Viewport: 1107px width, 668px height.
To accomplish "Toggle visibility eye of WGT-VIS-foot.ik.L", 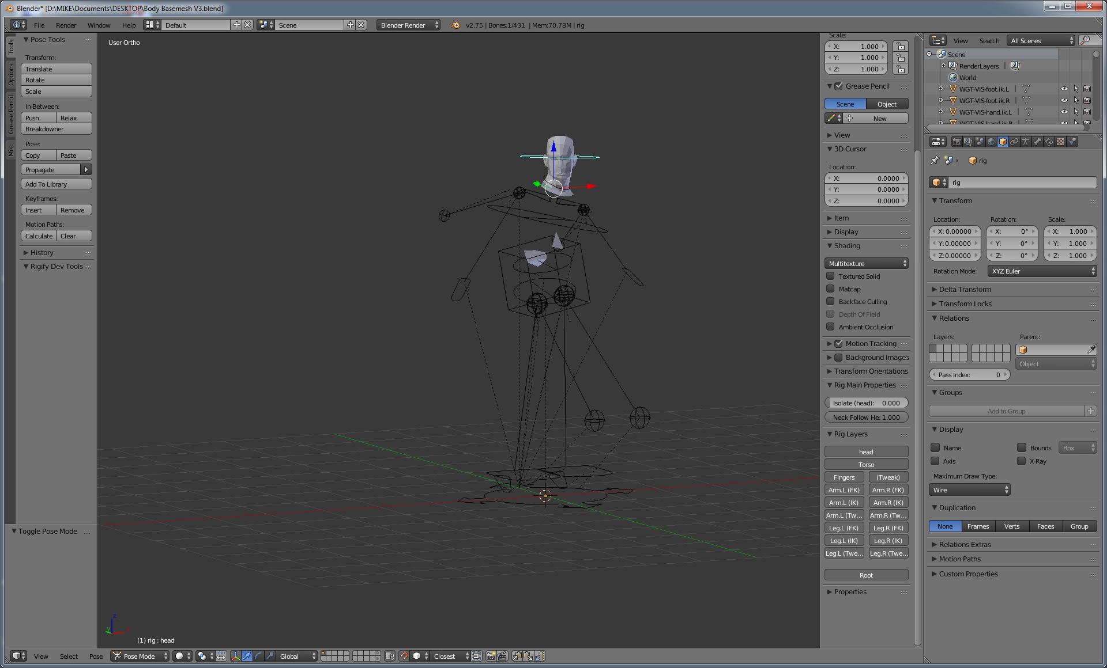I will (x=1064, y=89).
